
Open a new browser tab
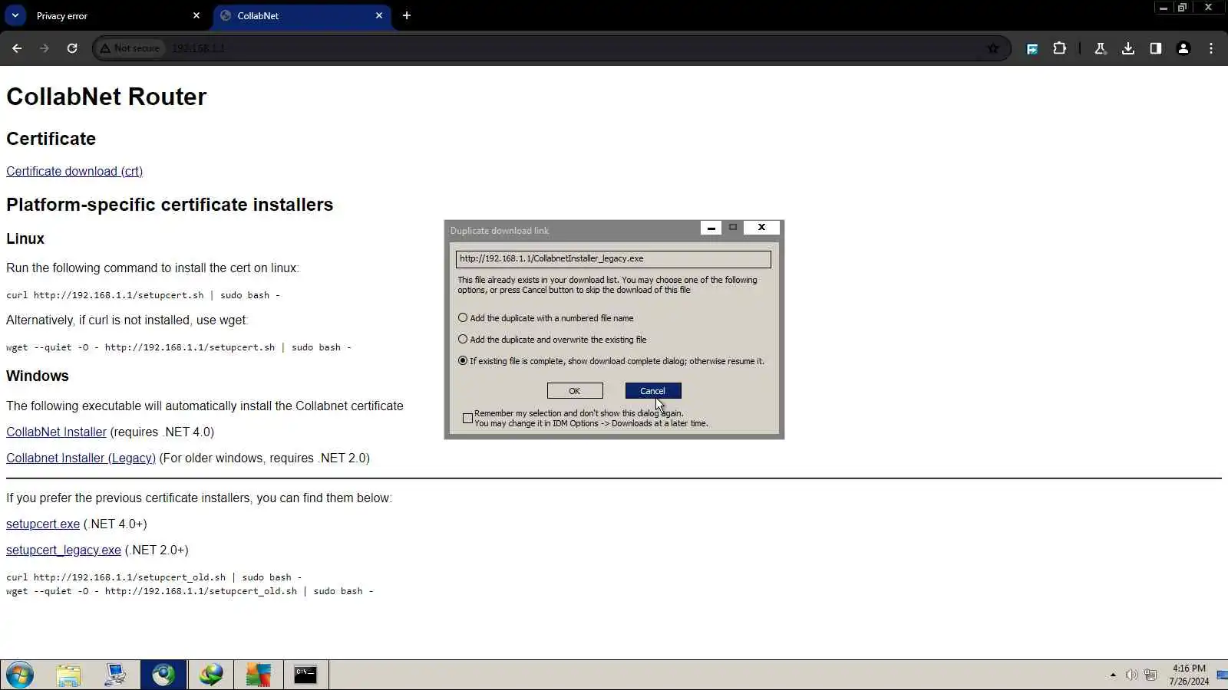click(x=407, y=15)
